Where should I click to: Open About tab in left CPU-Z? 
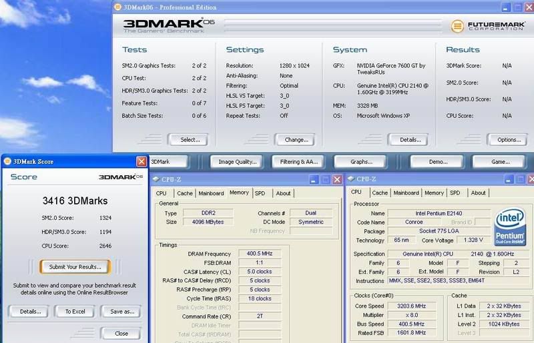coord(283,193)
